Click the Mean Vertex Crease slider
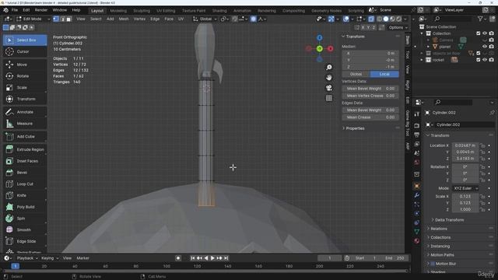 pyautogui.click(x=370, y=96)
